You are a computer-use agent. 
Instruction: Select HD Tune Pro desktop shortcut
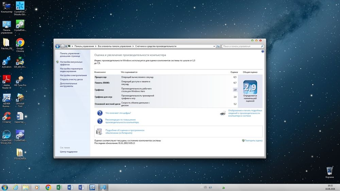point(20,81)
